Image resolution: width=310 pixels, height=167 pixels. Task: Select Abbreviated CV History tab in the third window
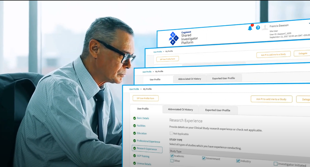(190, 79)
